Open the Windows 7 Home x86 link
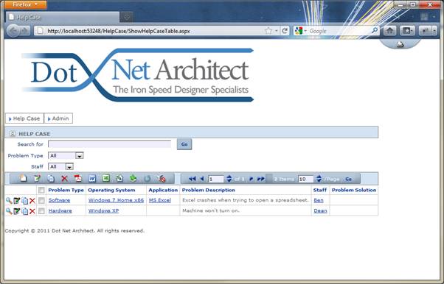 tap(116, 200)
